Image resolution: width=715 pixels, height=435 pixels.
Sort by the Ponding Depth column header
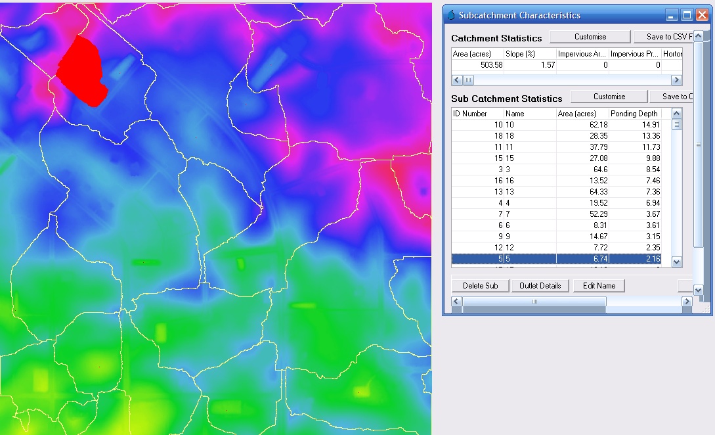634,114
